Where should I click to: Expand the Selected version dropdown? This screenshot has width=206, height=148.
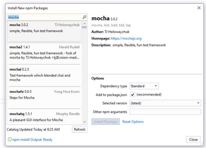165,103
